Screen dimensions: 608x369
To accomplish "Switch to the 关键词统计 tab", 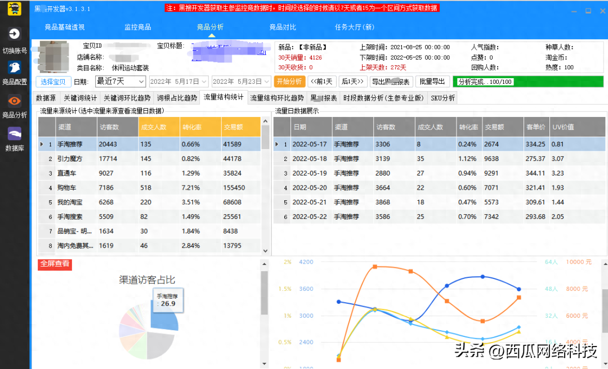I will click(x=79, y=98).
